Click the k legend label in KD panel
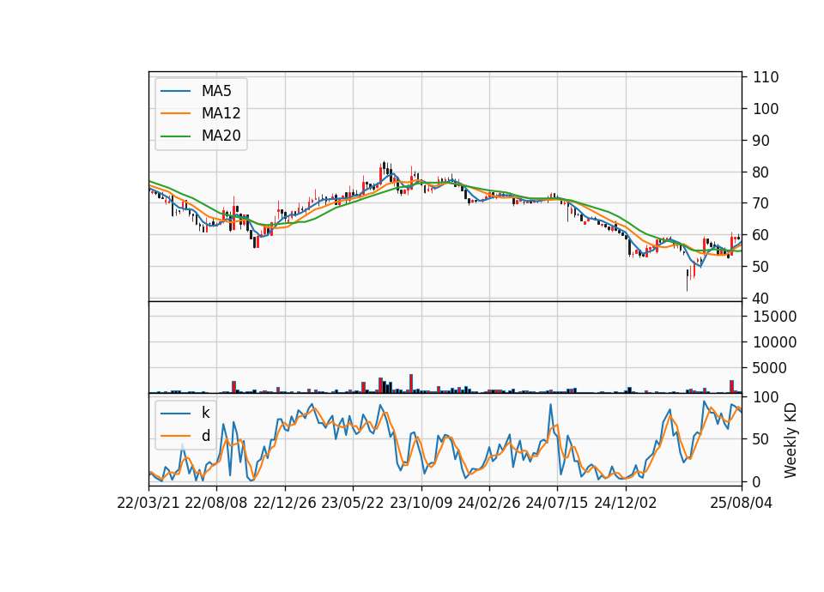824x592 pixels. click(205, 413)
